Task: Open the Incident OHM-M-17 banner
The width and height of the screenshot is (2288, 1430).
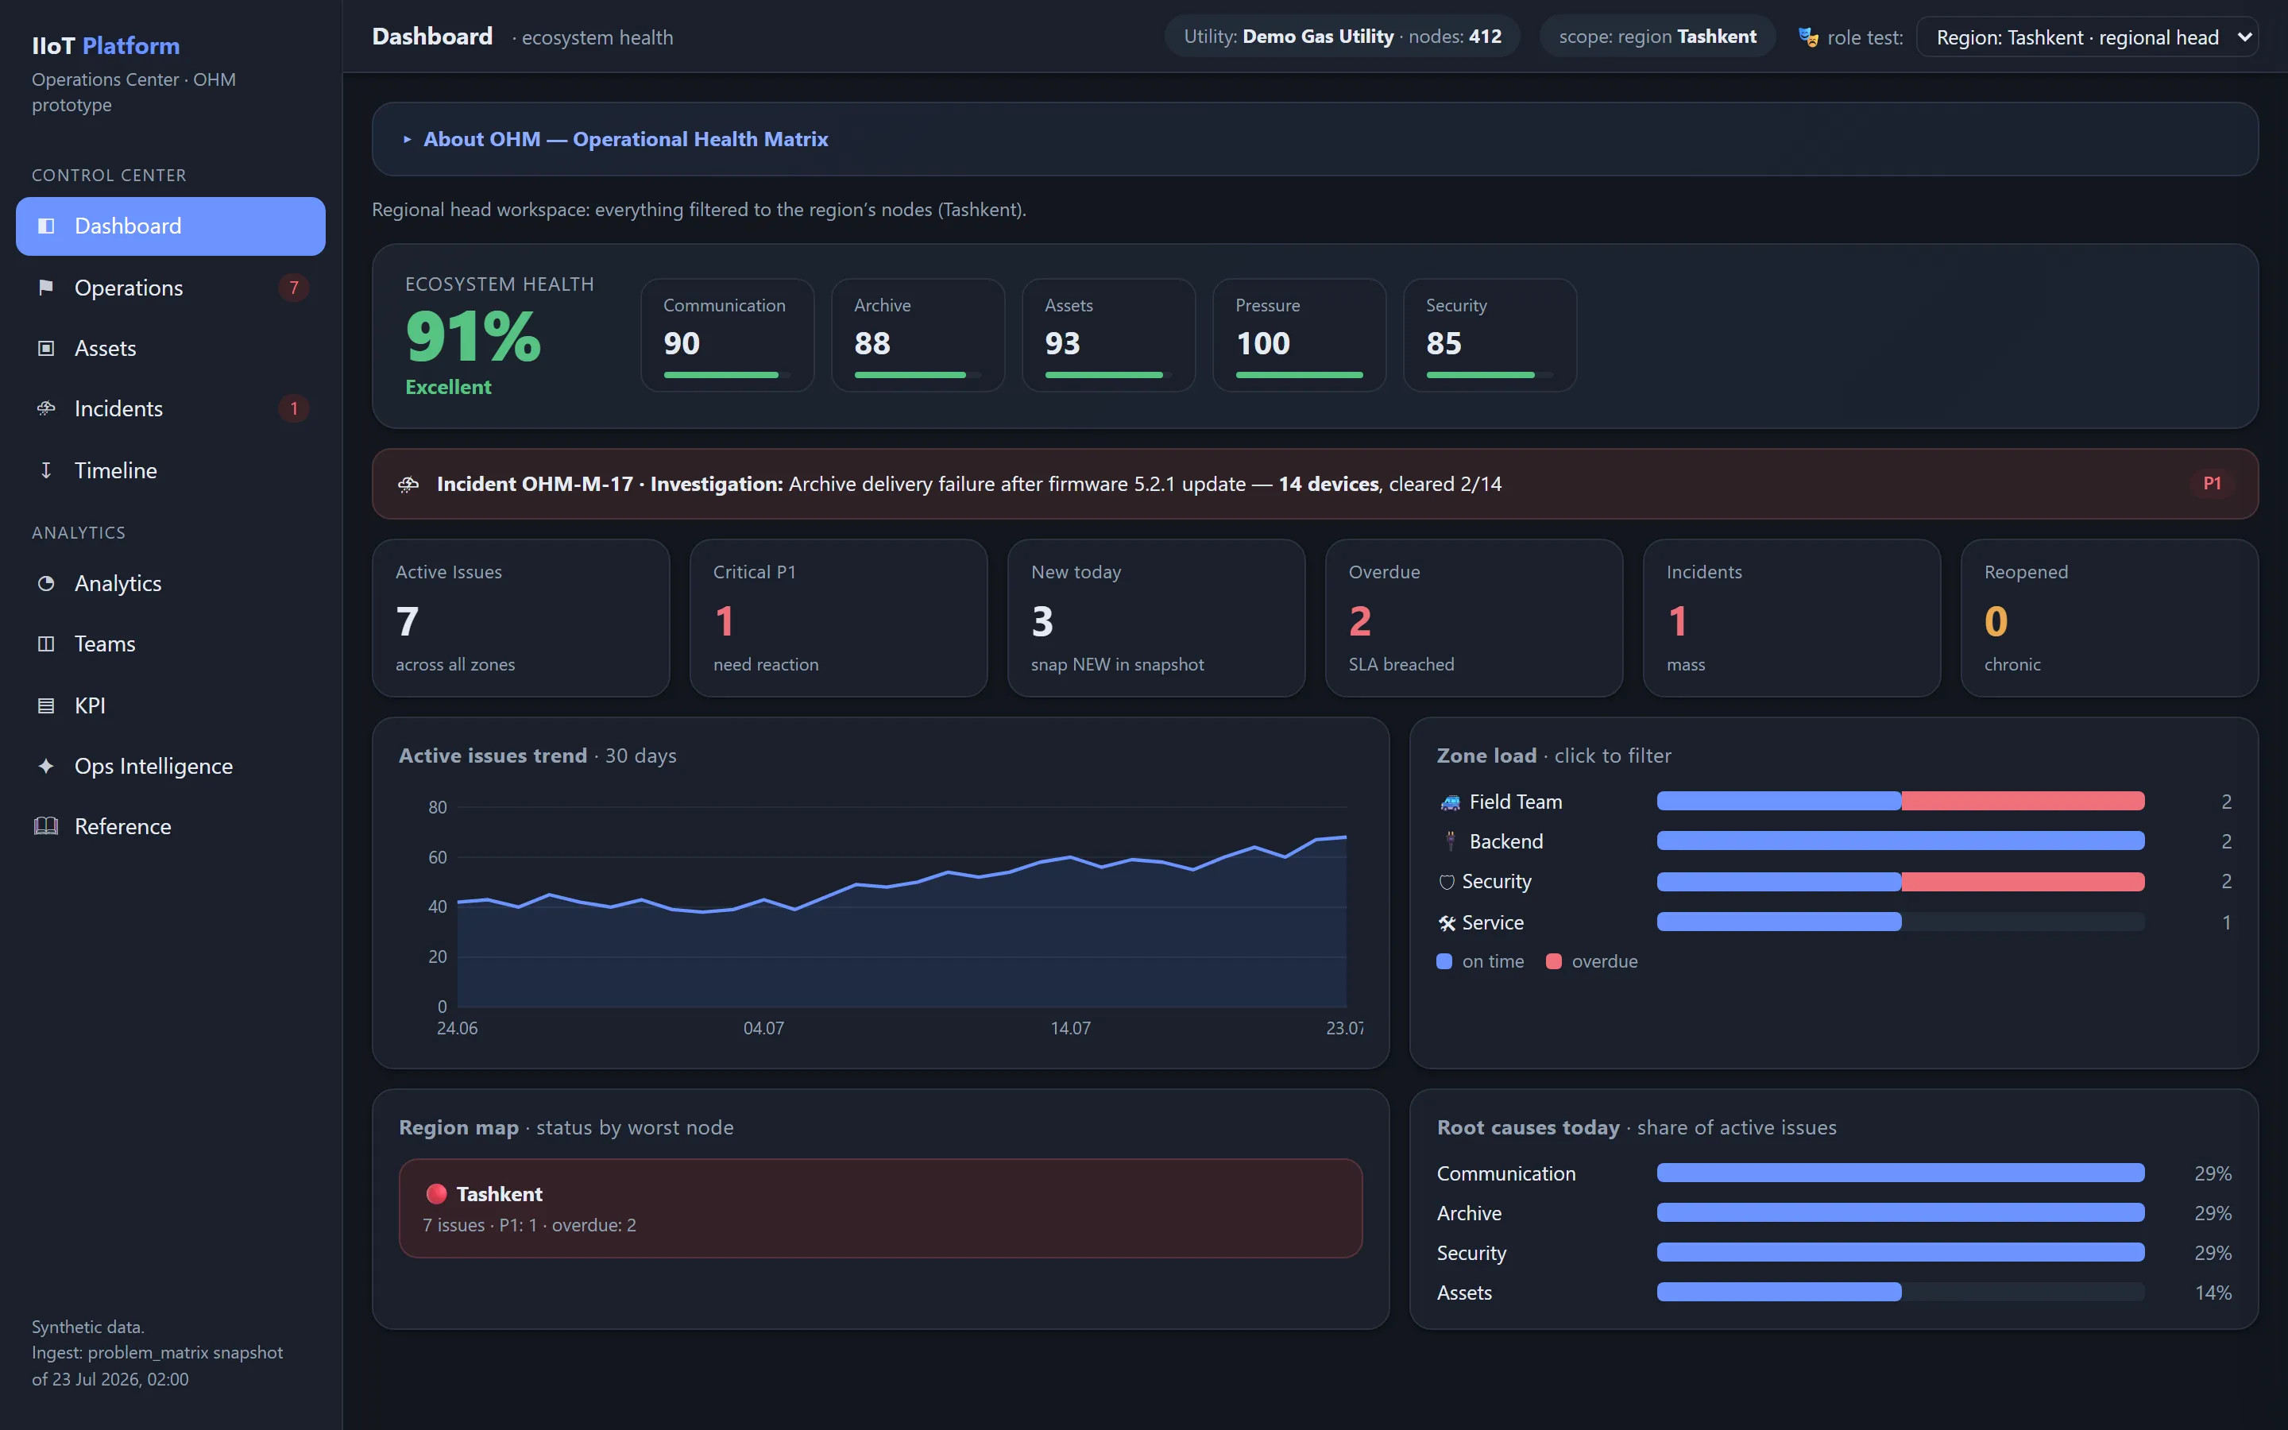Action: [x=1314, y=485]
